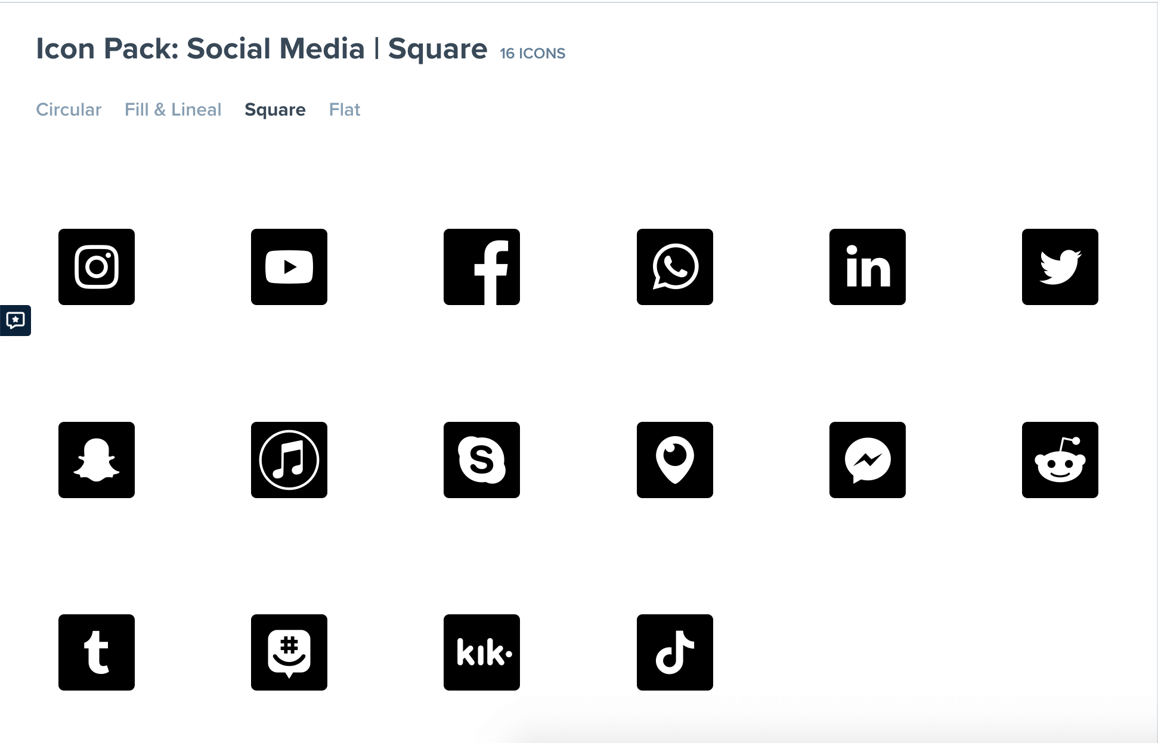Select the Periscope icon

674,460
